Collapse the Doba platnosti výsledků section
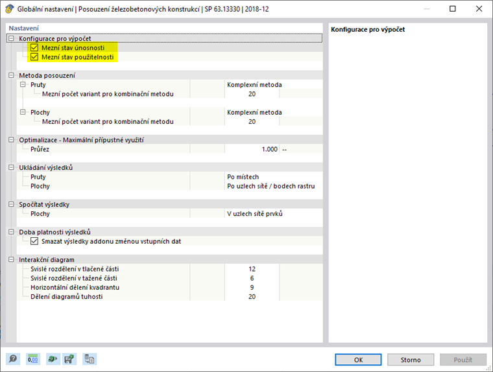Viewport: 493px width, 372px height. pyautogui.click(x=11, y=232)
